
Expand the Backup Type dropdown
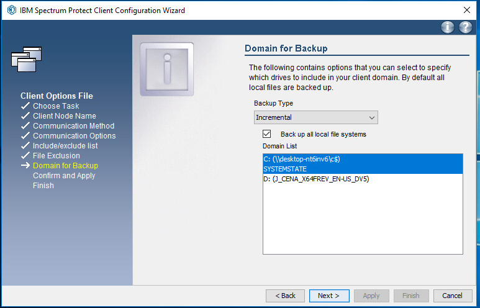315,117
